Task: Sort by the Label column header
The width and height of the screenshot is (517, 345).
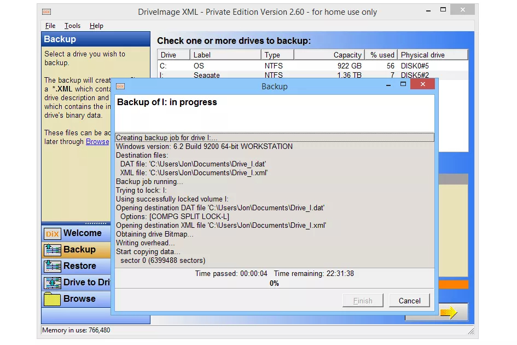Action: pos(225,55)
